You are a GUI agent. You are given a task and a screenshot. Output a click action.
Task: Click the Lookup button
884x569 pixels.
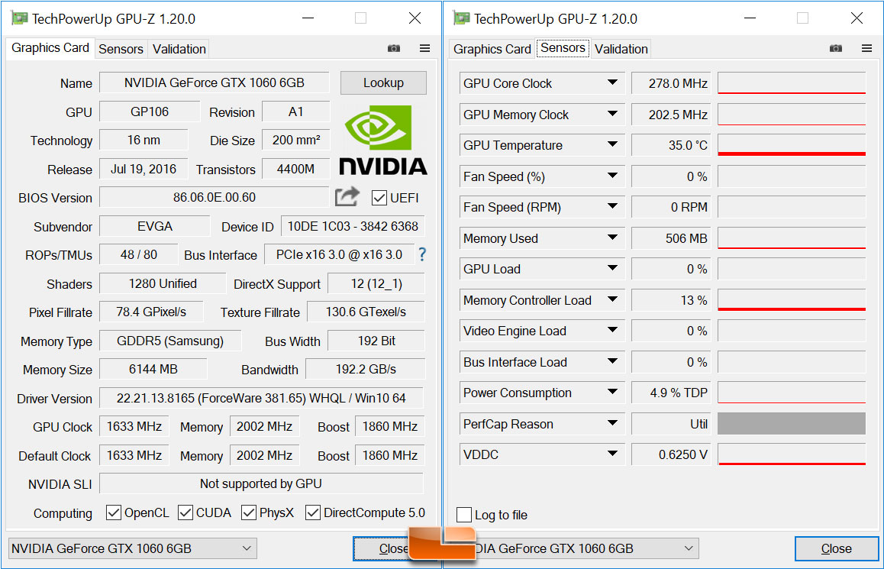point(383,83)
